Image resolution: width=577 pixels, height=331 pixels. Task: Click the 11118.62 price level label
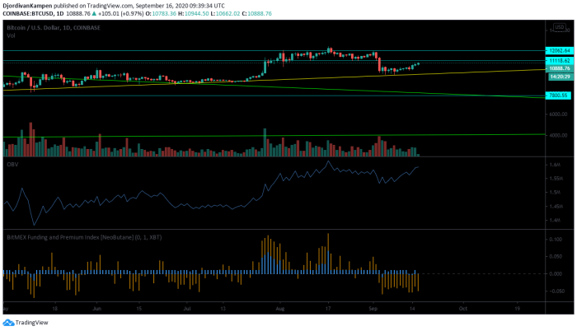[x=560, y=61]
